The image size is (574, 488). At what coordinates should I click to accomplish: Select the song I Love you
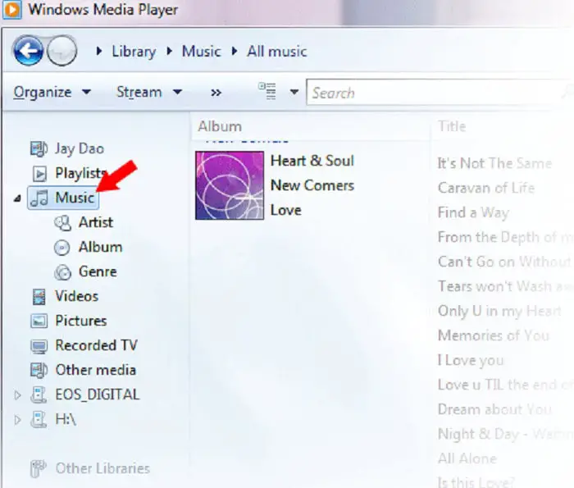pos(471,361)
